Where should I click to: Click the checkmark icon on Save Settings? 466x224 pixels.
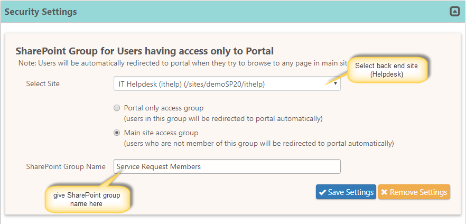[x=322, y=192]
